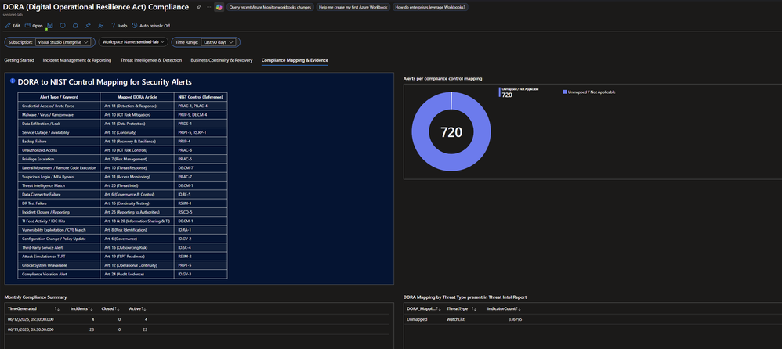Click the Open folder icon
Viewport: 782px width, 349px height.
coord(27,26)
